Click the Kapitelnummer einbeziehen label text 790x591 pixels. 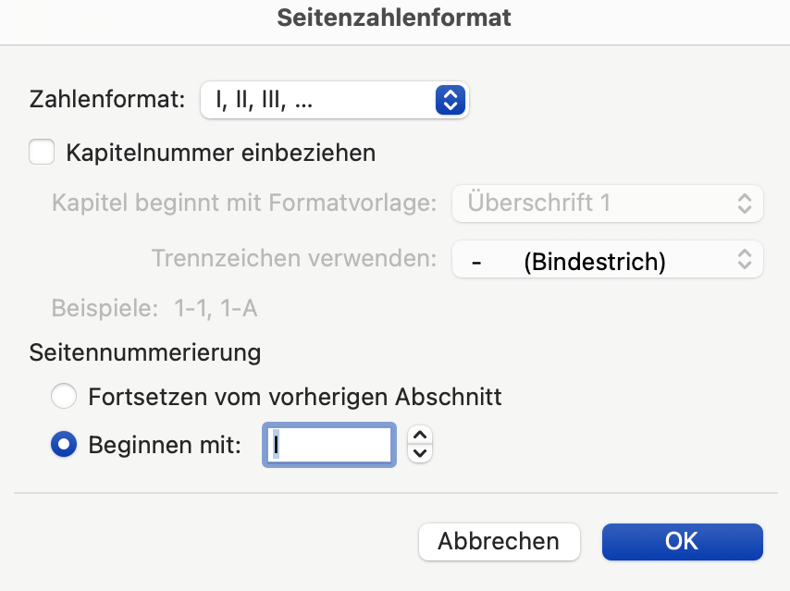pyautogui.click(x=220, y=153)
